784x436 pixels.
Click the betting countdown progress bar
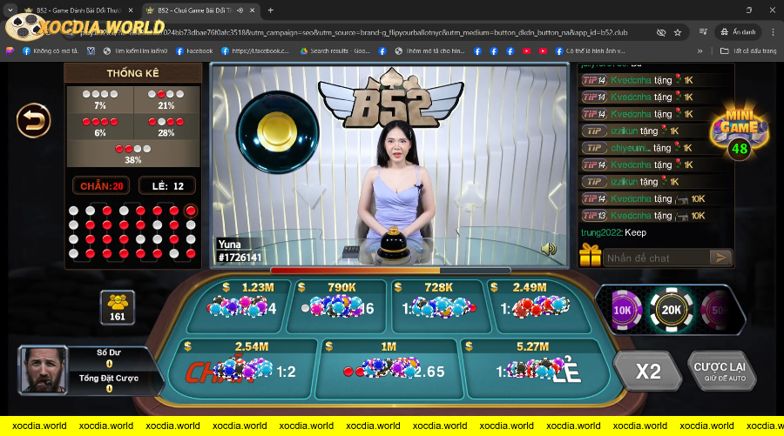point(390,271)
